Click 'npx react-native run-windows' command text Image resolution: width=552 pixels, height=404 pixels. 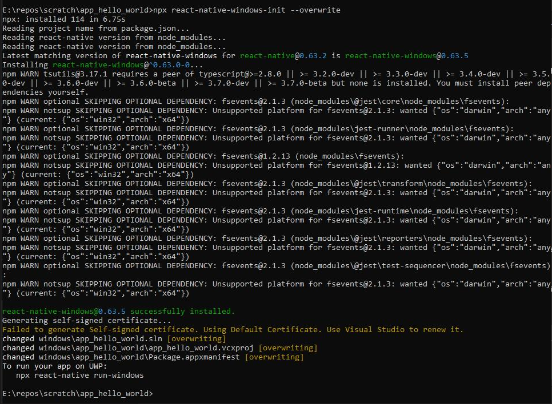point(80,375)
